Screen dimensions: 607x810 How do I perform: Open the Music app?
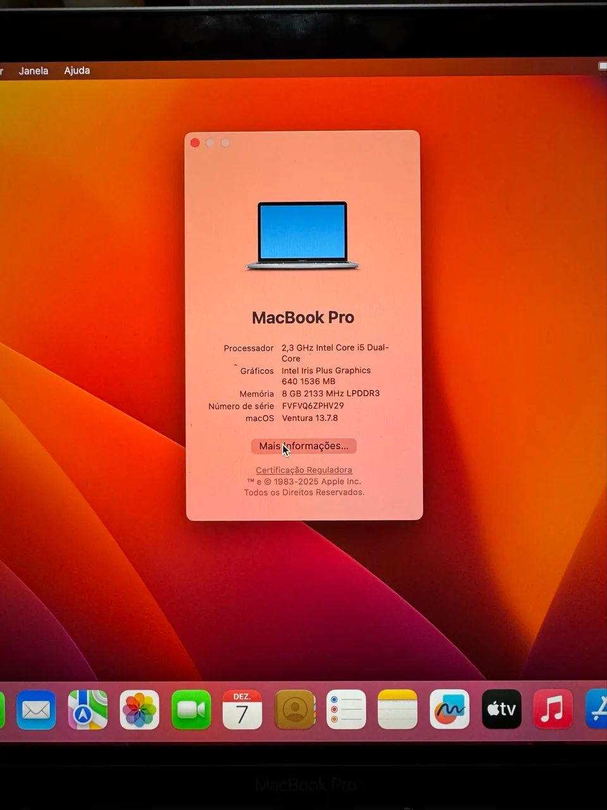click(x=552, y=709)
